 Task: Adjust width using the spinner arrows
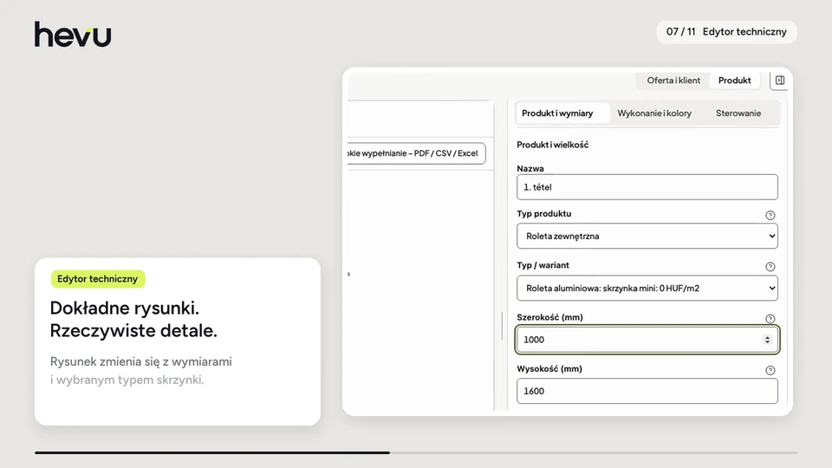pyautogui.click(x=767, y=340)
